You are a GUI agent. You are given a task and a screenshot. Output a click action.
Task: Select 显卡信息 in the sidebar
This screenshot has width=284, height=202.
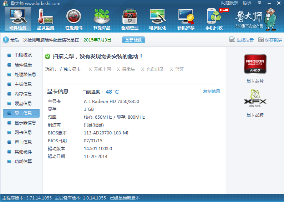[x=21, y=113]
